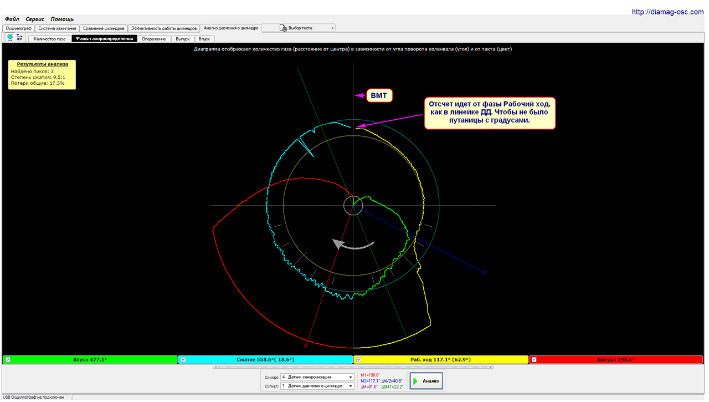Click the ΔM=81.6° value
Viewport: 709px width, 402px height.
pos(369,386)
